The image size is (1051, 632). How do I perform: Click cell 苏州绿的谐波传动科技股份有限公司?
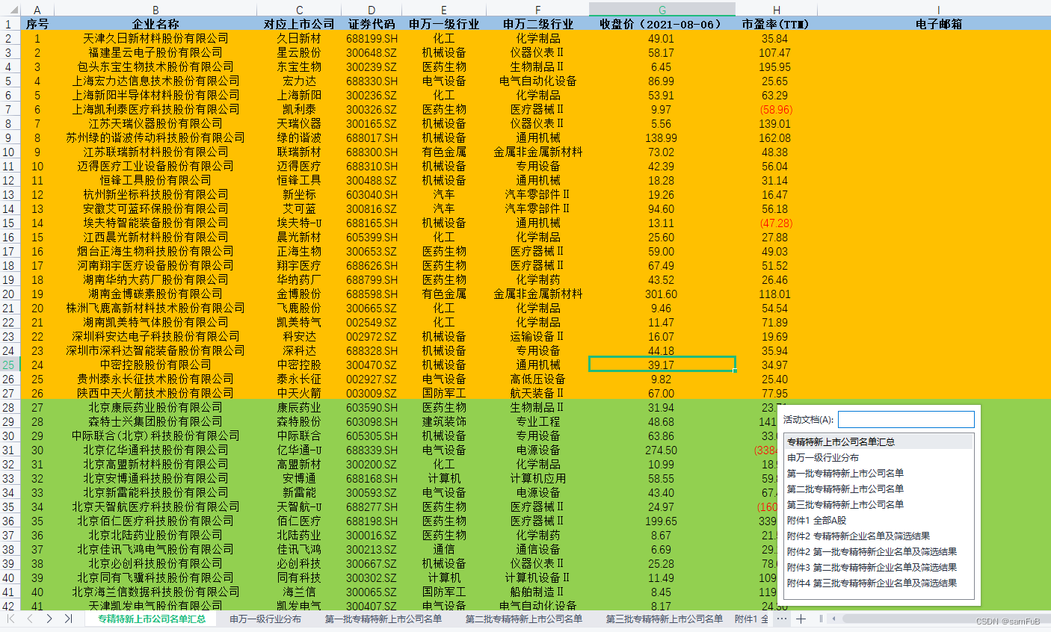155,137
